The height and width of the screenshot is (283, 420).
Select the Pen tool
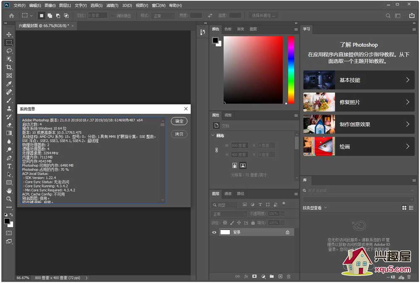(9, 158)
